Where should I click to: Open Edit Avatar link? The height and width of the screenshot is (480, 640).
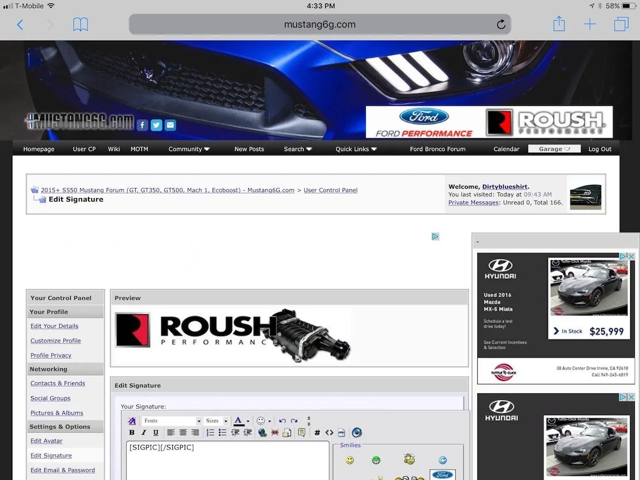pyautogui.click(x=46, y=441)
